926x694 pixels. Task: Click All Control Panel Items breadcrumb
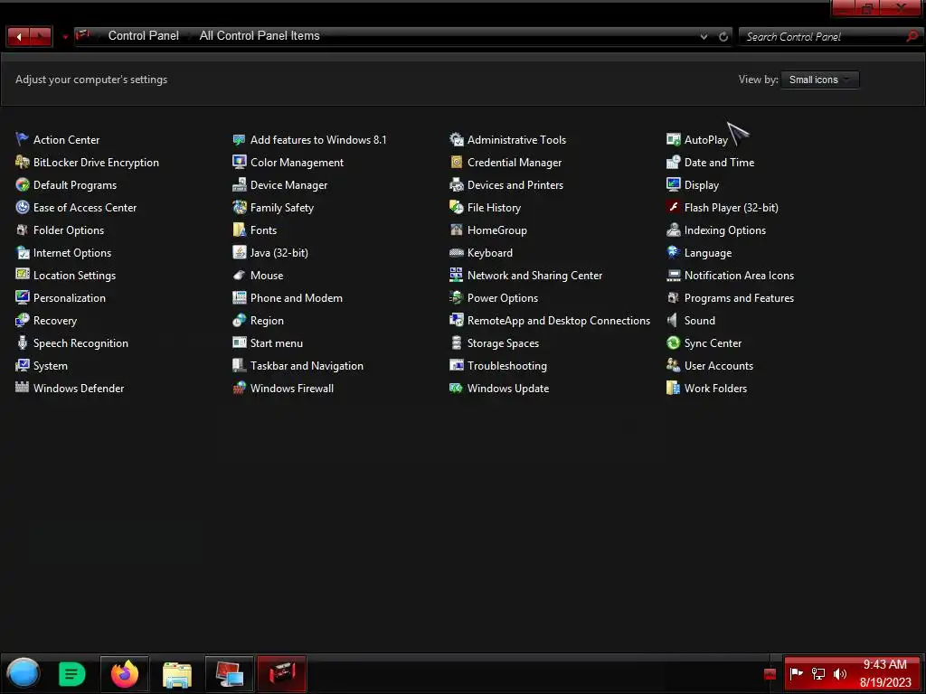(260, 36)
